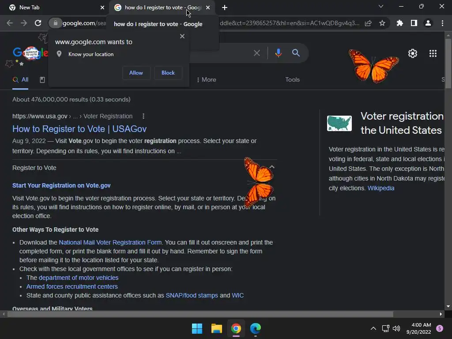Click the browser back arrow
The height and width of the screenshot is (339, 452).
(x=10, y=23)
